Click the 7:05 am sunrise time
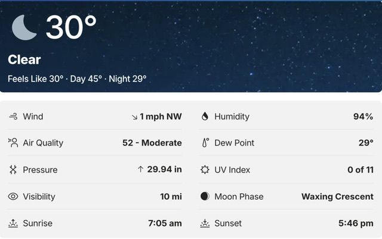The height and width of the screenshot is (239, 382). pyautogui.click(x=165, y=224)
